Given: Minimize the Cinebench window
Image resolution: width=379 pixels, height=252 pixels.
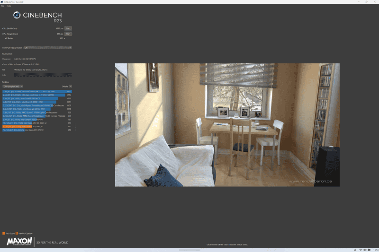Looking at the screenshot, I should pos(359,2).
